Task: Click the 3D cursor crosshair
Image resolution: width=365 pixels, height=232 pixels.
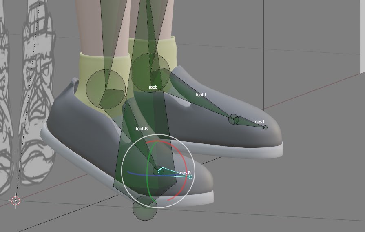Action: (x=16, y=201)
